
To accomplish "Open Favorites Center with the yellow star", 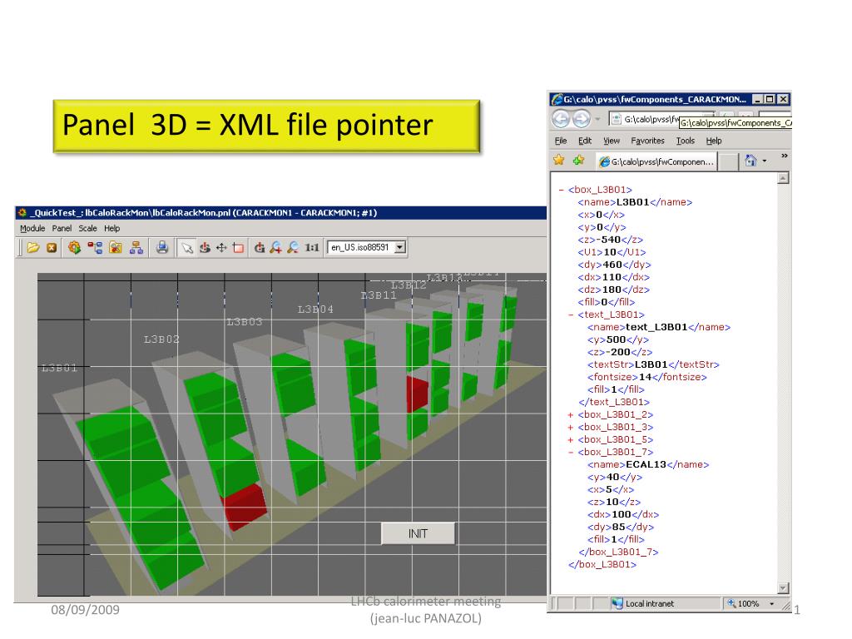I will point(559,160).
